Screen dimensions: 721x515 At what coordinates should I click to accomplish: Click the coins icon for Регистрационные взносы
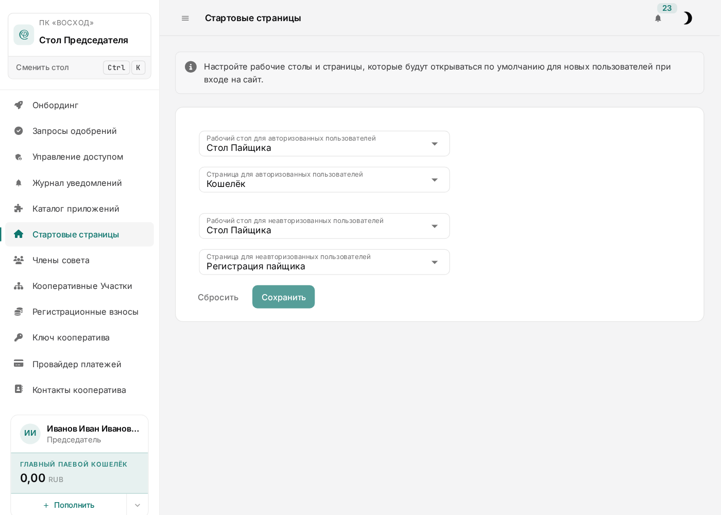[x=19, y=312]
